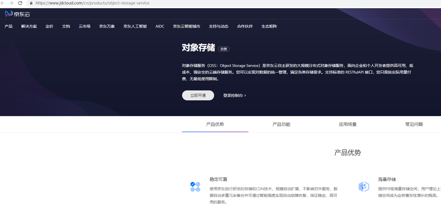Switch to 产品优势 tab
This screenshot has height=217, width=441.
[x=215, y=124]
